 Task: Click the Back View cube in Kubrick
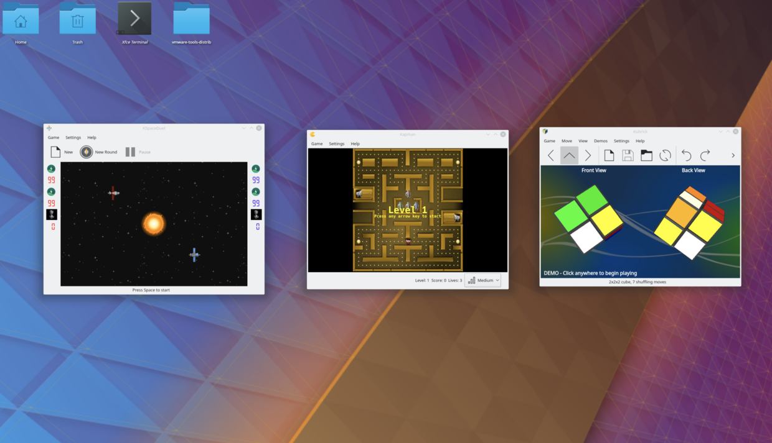point(689,222)
